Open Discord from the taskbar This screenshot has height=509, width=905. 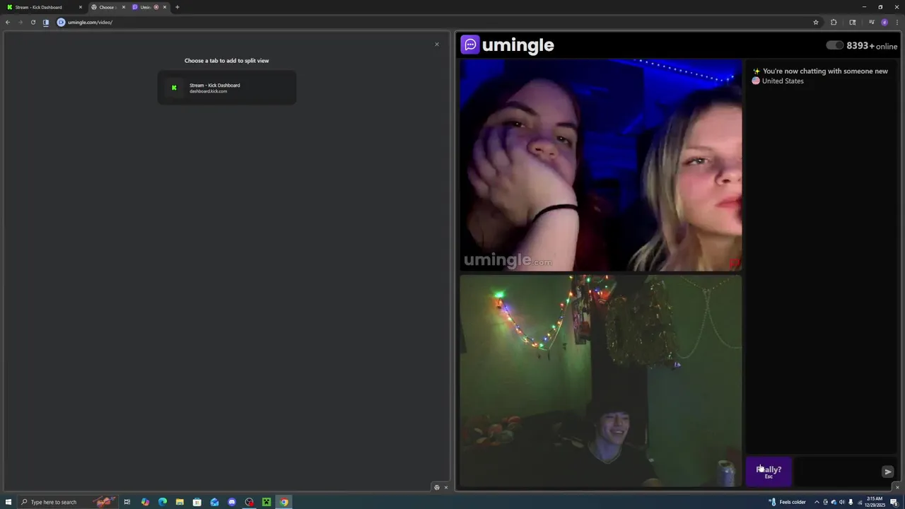(232, 502)
